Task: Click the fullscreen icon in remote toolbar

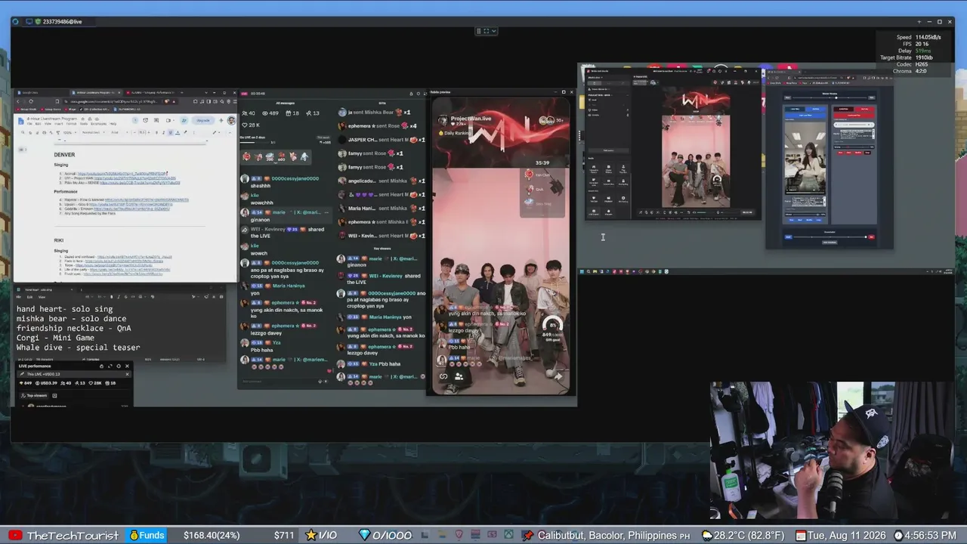Action: [x=486, y=31]
